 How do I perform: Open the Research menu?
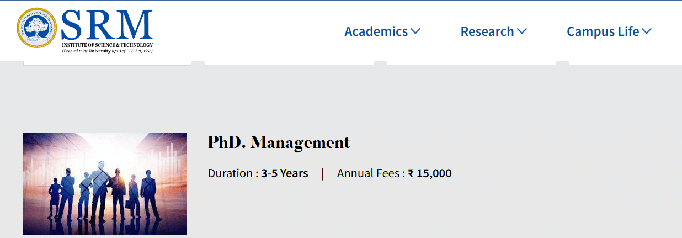(x=487, y=31)
